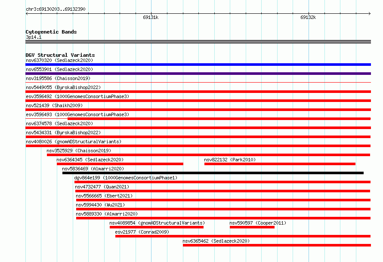Open variant label nsv6364345 (Sedlazeck2020)

tap(90, 160)
